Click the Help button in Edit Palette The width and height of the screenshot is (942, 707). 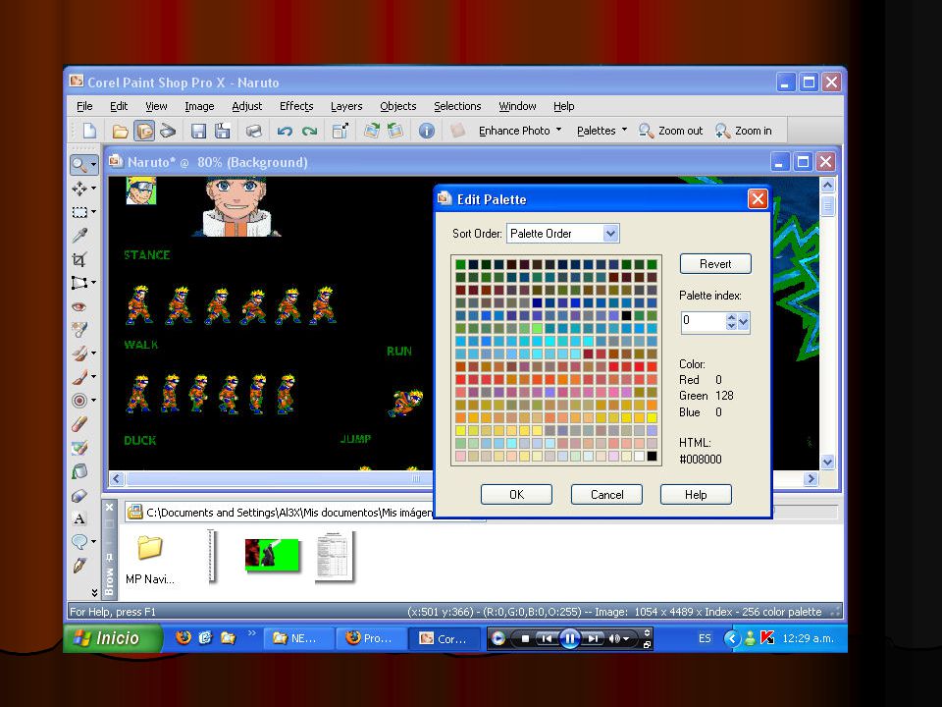pyautogui.click(x=696, y=495)
